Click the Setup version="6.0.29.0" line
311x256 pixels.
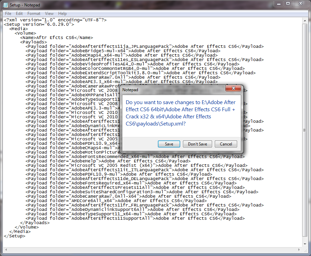coord(39,24)
